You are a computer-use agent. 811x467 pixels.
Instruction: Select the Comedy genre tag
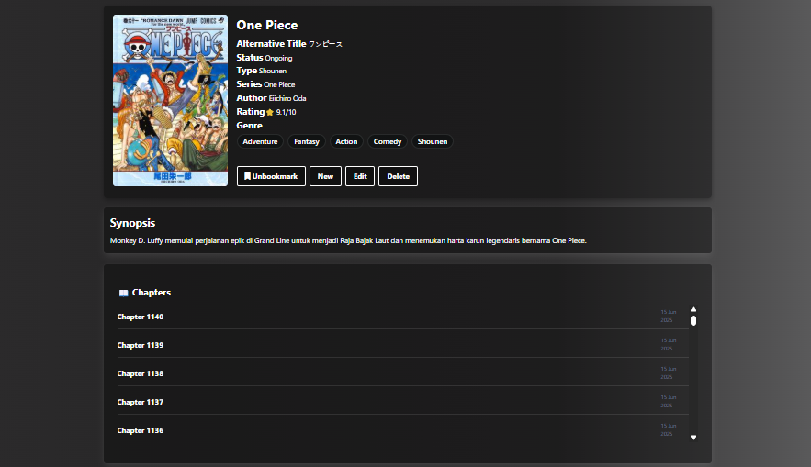388,141
